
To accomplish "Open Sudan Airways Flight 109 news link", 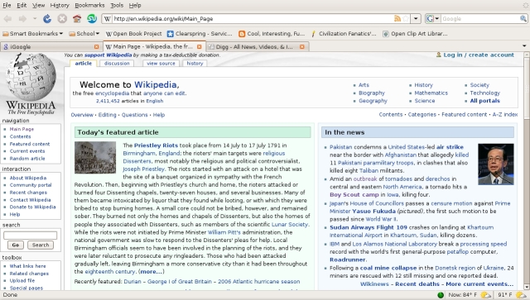I will 369,227.
